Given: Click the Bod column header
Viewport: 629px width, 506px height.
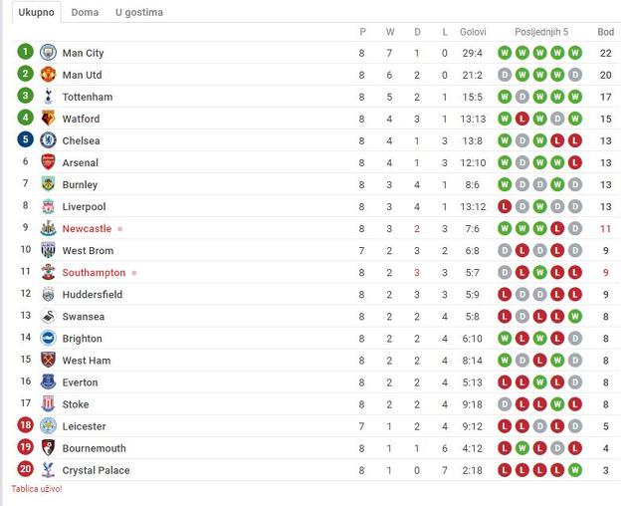Looking at the screenshot, I should (x=606, y=32).
